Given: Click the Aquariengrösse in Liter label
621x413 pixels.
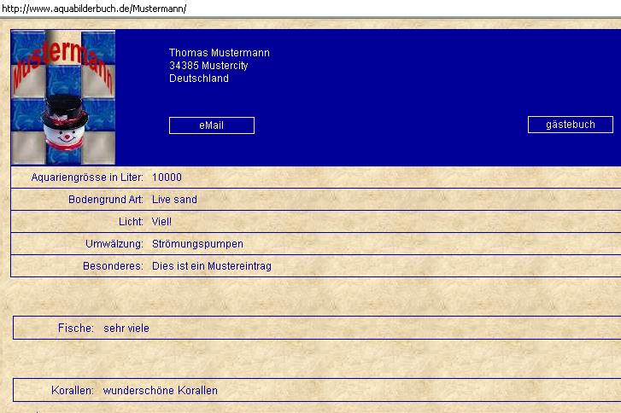Looking at the screenshot, I should pyautogui.click(x=87, y=177).
